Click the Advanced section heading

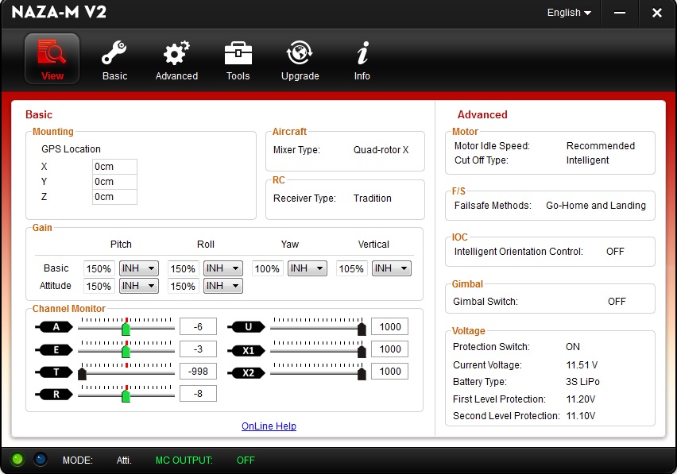point(482,115)
